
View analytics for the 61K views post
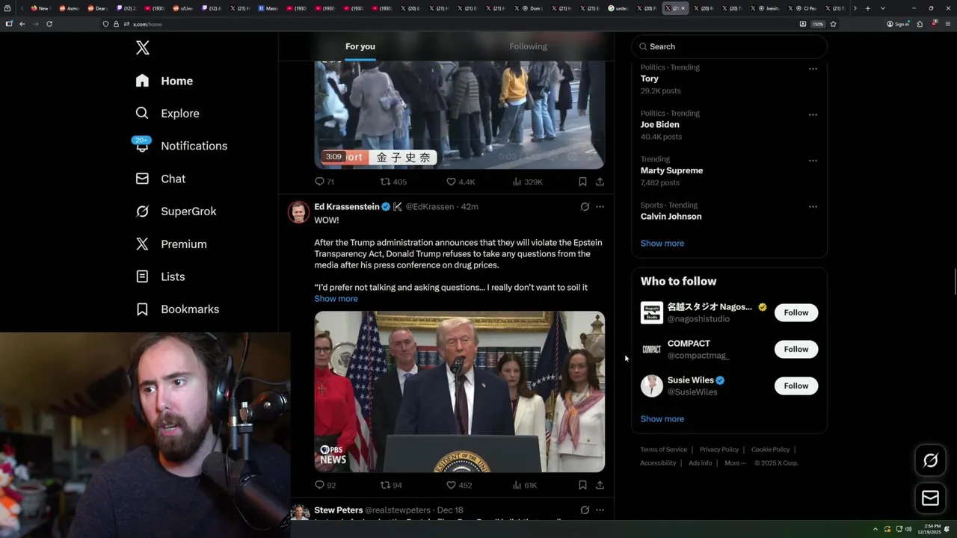(x=525, y=485)
